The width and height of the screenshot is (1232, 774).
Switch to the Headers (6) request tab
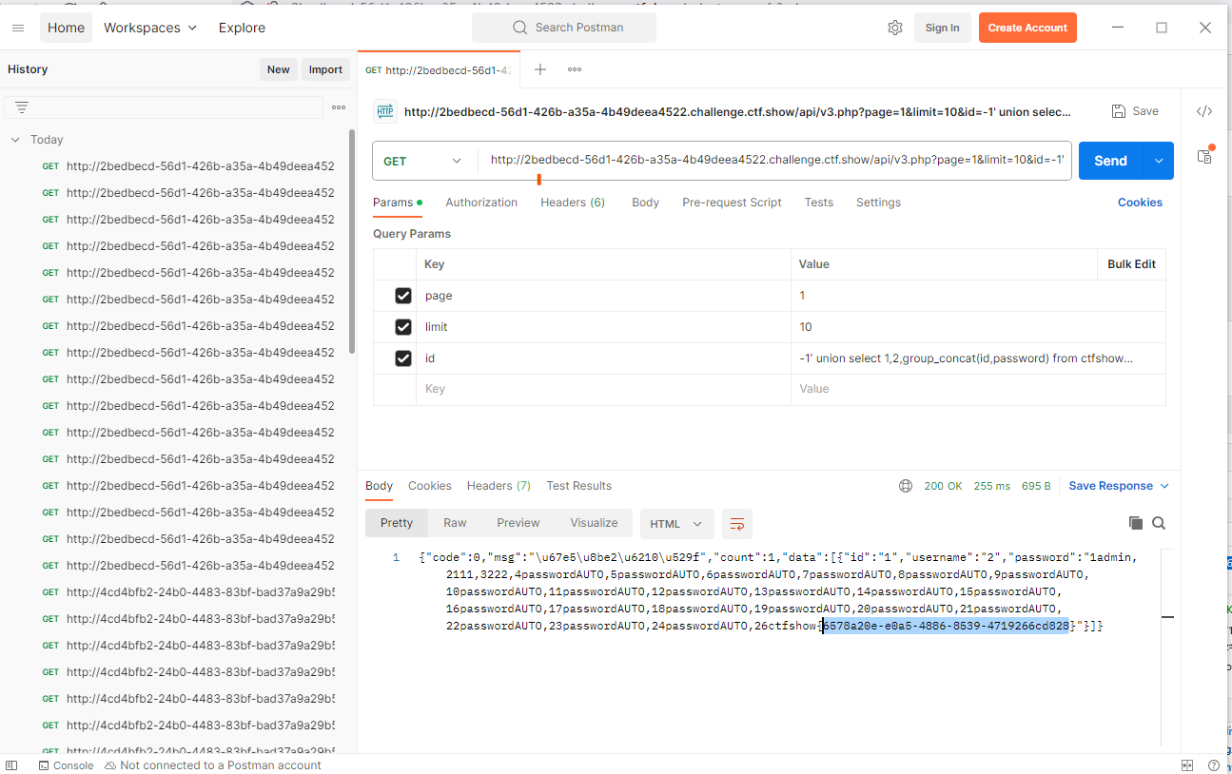pos(573,203)
